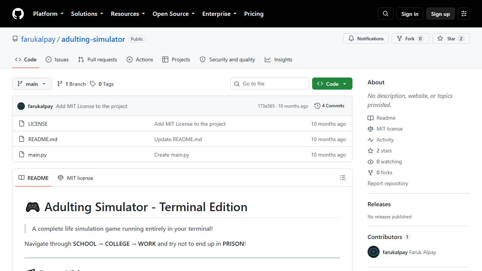482x271 pixels.
Task: Click the main.py file icon
Action: tap(21, 155)
